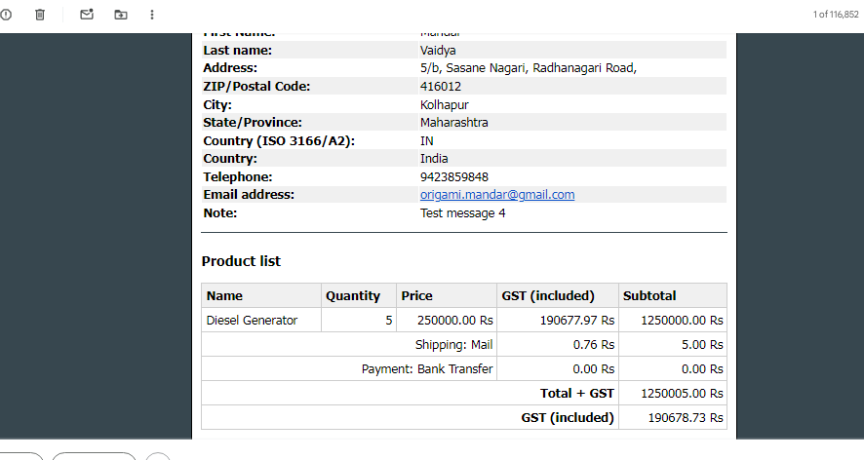Screen dimensions: 864x460
Task: Click the note text Test message 4
Action: coord(462,212)
